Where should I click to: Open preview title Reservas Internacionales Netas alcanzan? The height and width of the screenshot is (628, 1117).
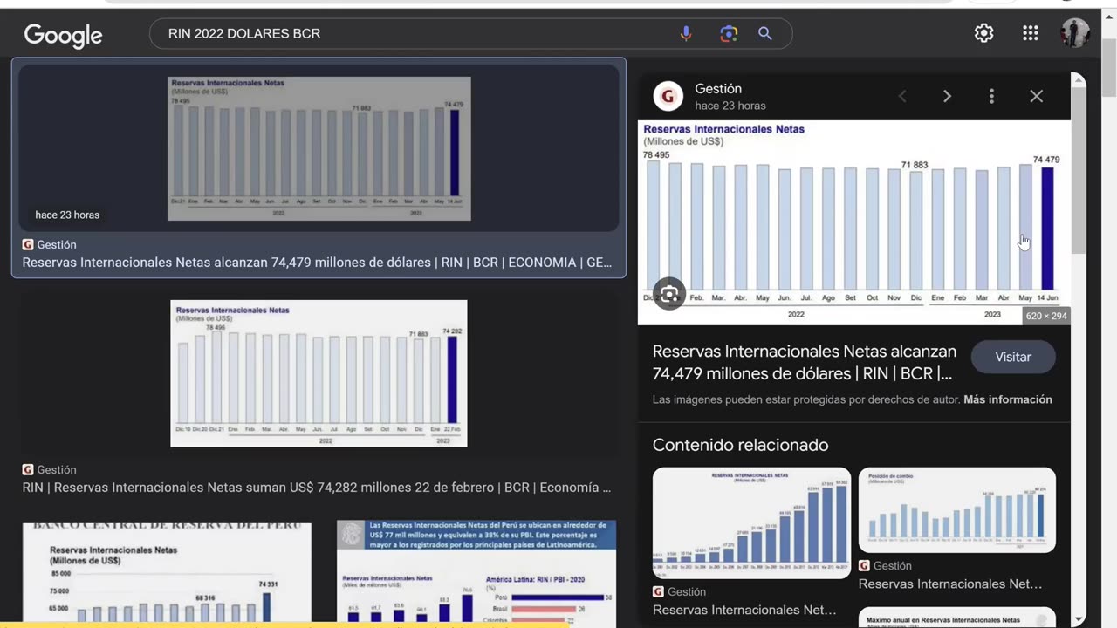click(x=805, y=363)
